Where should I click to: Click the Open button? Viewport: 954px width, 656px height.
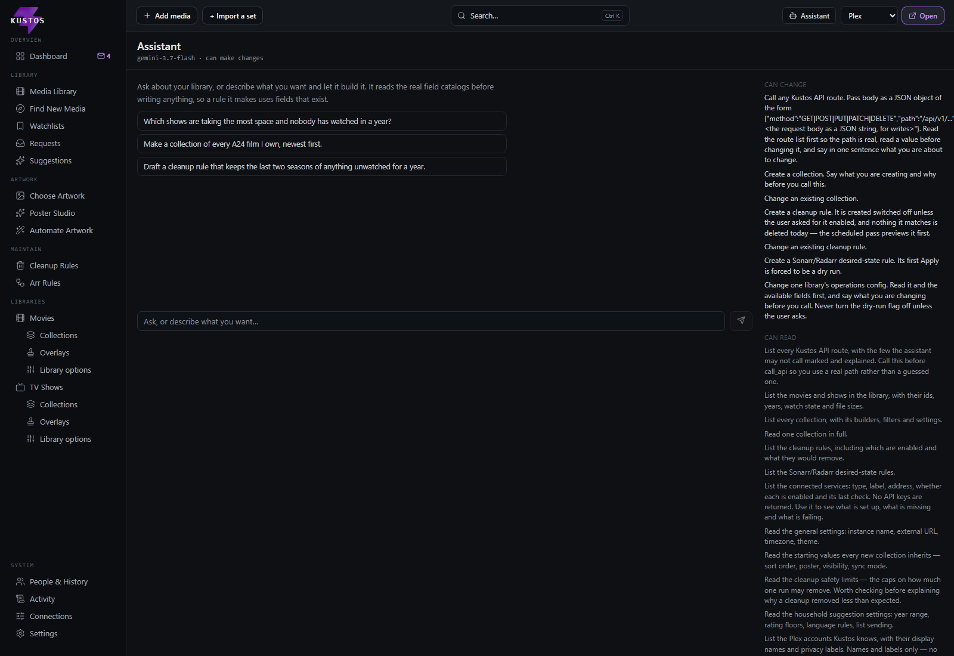pyautogui.click(x=923, y=16)
